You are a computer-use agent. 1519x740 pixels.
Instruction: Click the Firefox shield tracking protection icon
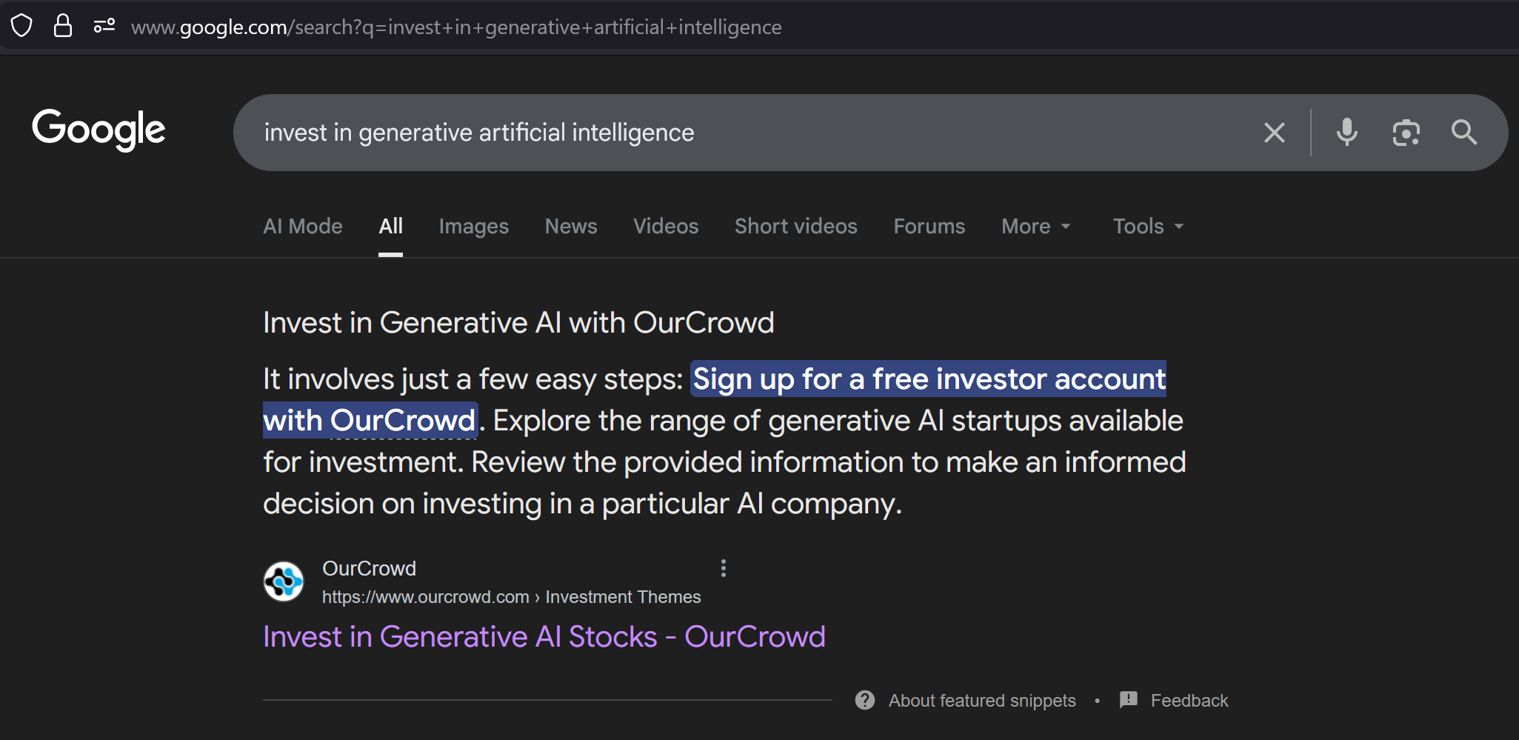pyautogui.click(x=21, y=26)
